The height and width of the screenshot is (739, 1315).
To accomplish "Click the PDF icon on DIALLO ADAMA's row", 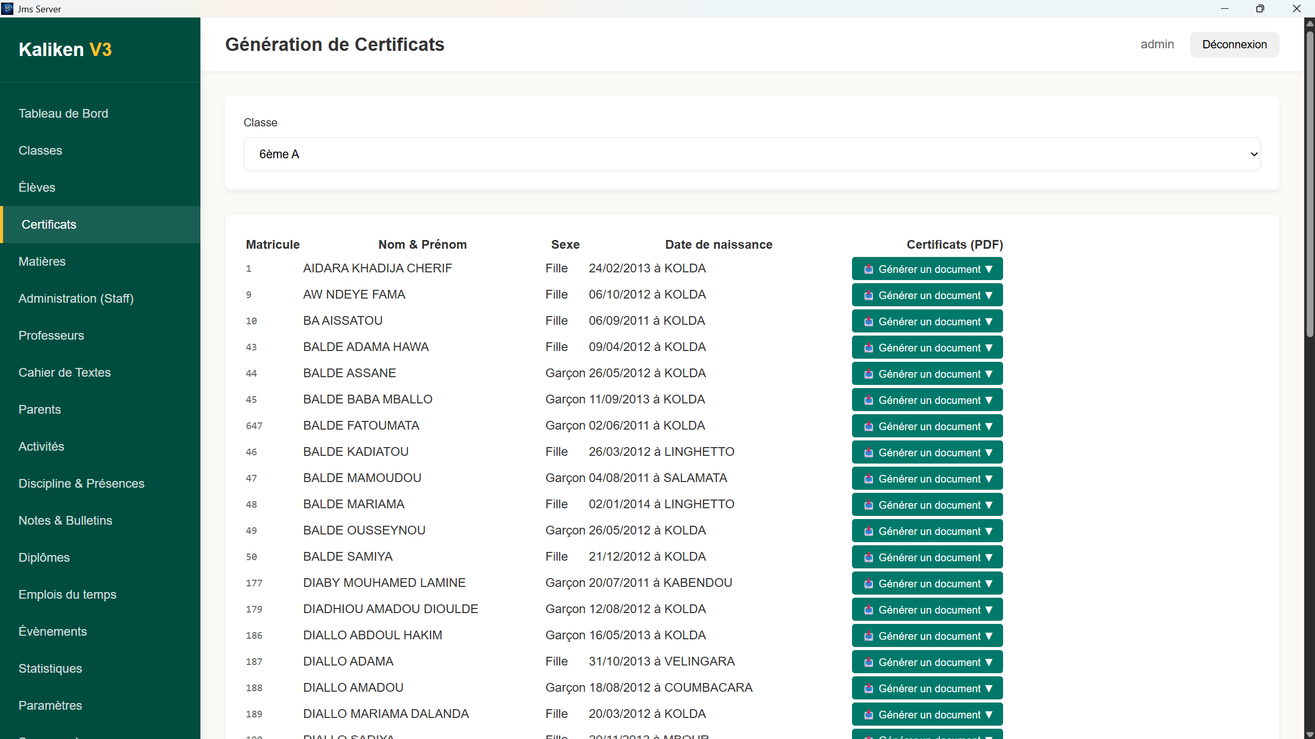I will (x=869, y=662).
